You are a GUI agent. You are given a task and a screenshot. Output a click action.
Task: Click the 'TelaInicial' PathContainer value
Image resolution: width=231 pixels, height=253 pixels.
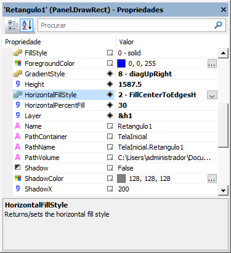click(x=132, y=137)
